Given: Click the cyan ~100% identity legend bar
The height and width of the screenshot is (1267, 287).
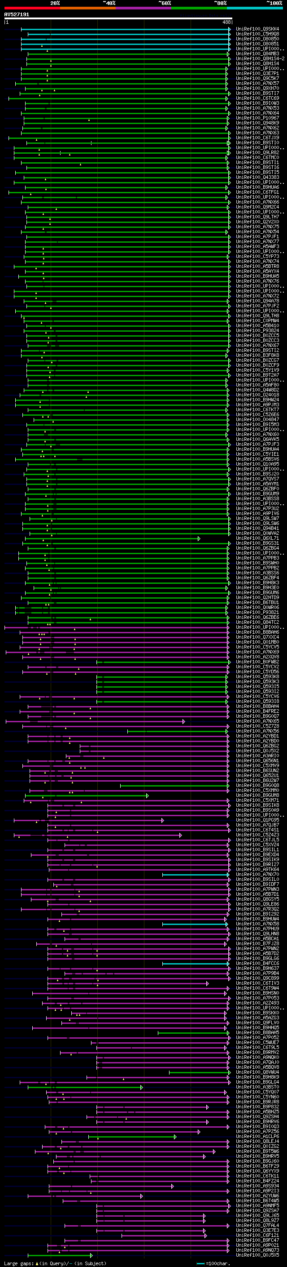Looking at the screenshot, I should click(x=255, y=8).
